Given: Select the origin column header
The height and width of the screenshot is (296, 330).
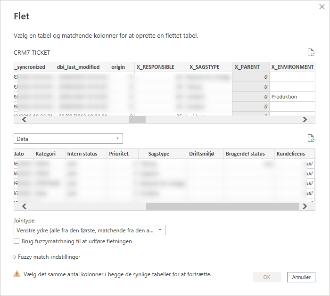Looking at the screenshot, I should coord(122,67).
